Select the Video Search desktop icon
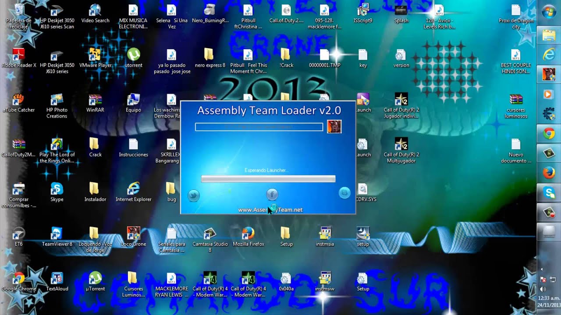 (x=95, y=14)
